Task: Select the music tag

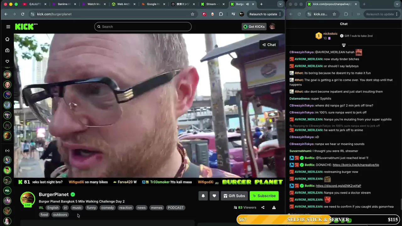Action: point(77,208)
